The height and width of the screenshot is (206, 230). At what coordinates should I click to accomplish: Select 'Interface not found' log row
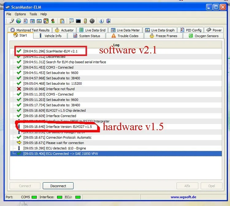click(116, 89)
